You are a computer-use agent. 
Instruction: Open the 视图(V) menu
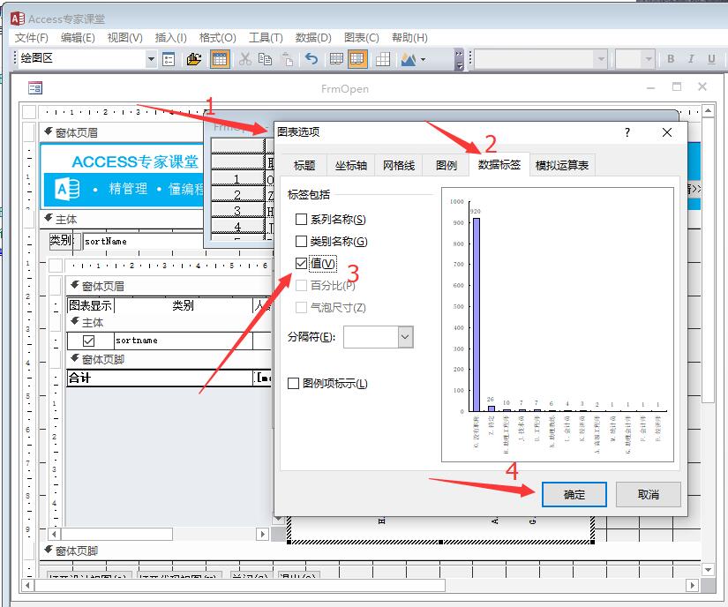click(124, 38)
